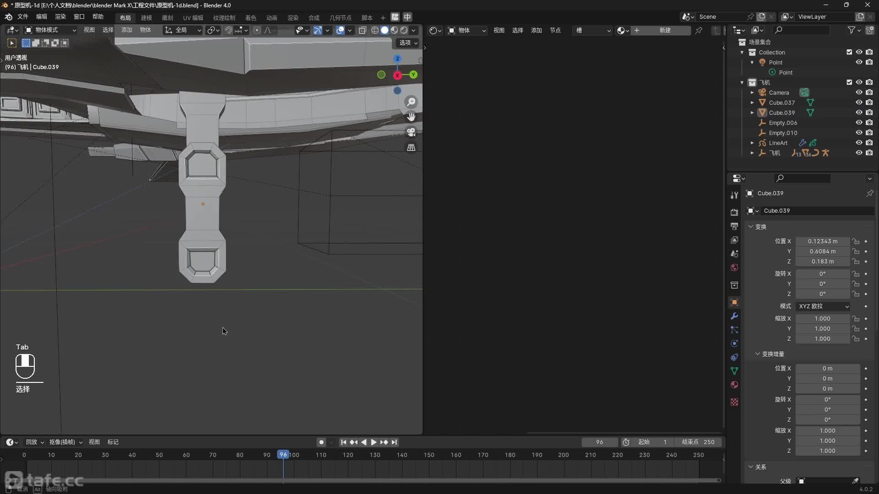
Task: Open the Physics properties tab
Action: [734, 344]
